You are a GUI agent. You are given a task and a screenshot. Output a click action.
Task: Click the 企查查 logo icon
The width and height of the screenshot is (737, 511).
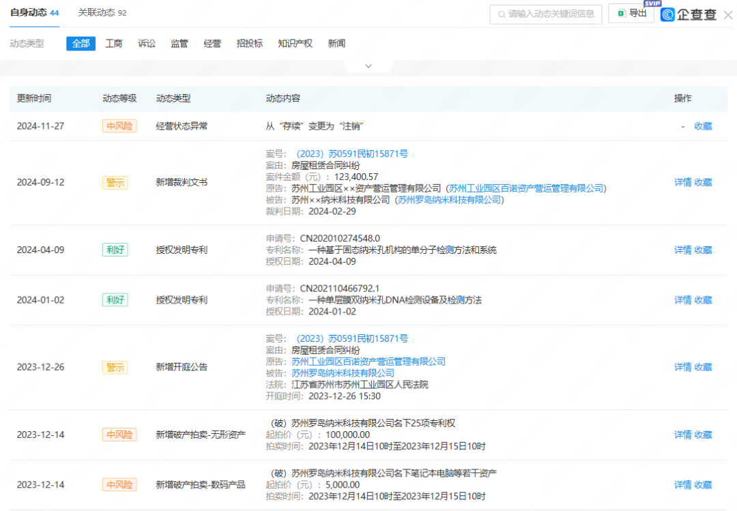[667, 14]
